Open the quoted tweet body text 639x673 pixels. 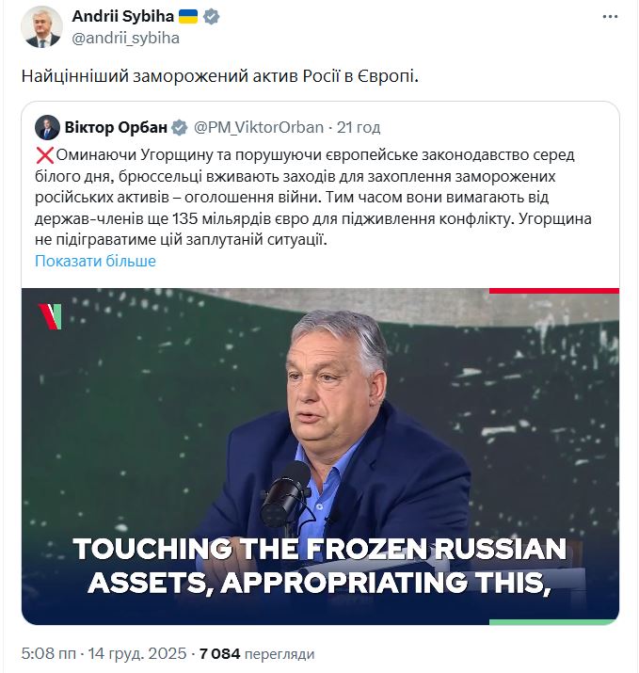pyautogui.click(x=311, y=197)
